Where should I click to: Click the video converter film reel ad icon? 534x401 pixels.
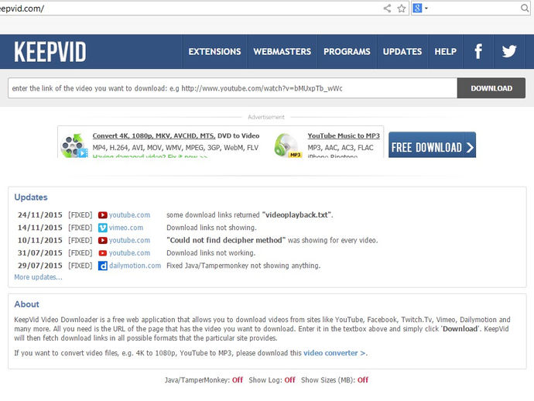tap(74, 146)
